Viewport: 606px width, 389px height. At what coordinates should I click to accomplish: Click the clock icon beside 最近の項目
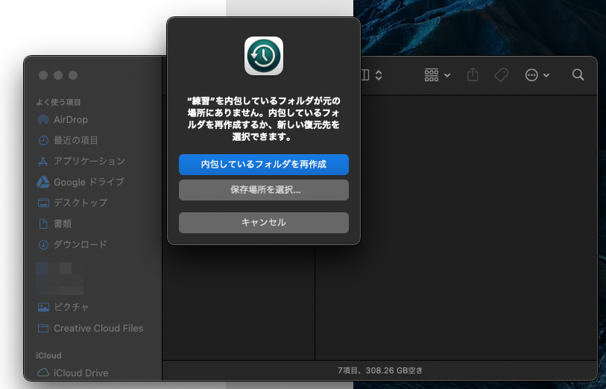pos(43,140)
